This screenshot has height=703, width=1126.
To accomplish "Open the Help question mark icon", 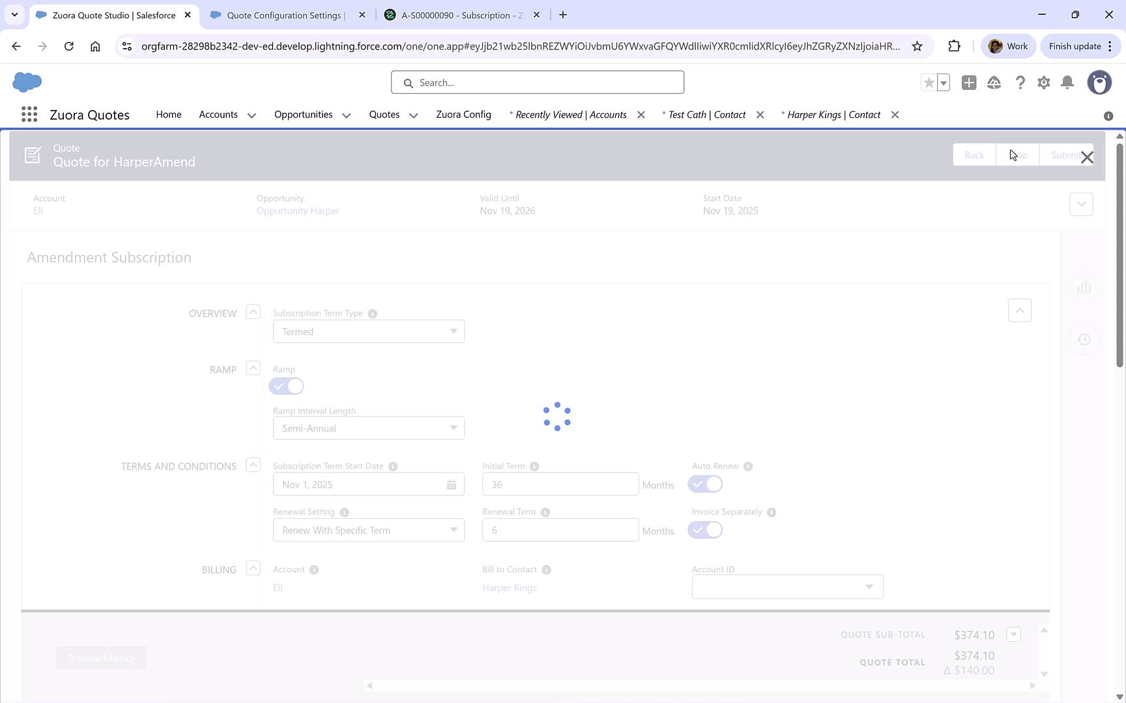I will (x=1020, y=83).
